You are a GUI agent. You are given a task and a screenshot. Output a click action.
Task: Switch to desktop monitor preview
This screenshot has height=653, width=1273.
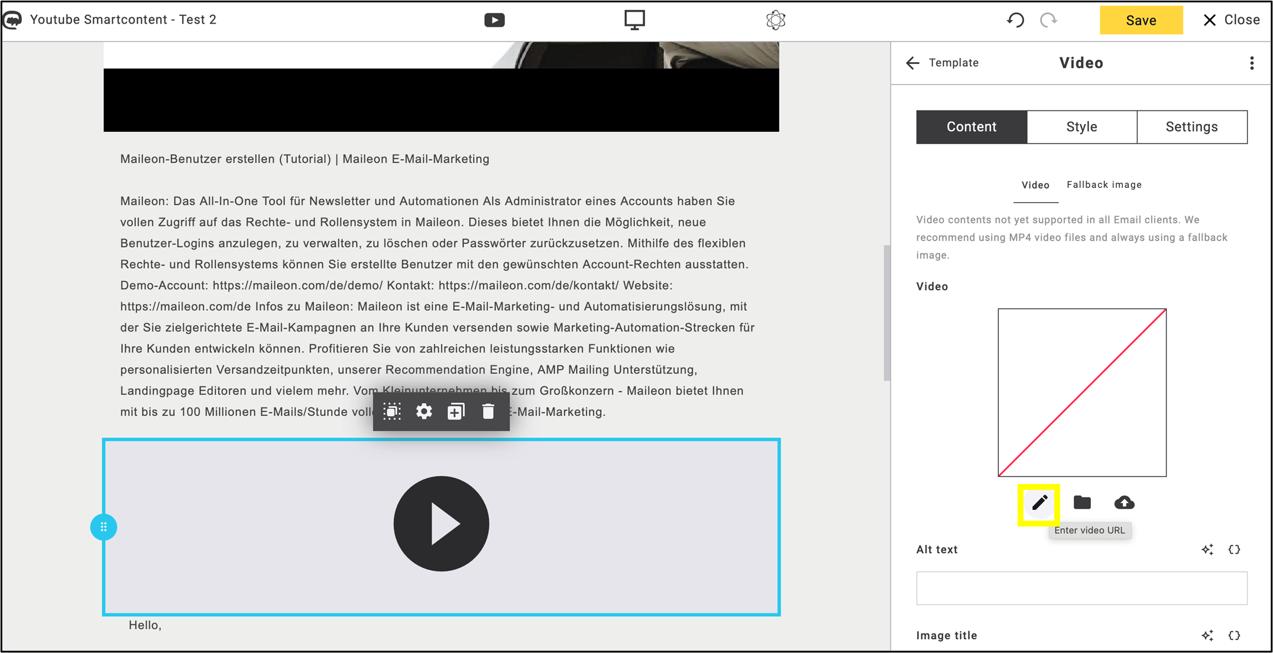click(634, 20)
